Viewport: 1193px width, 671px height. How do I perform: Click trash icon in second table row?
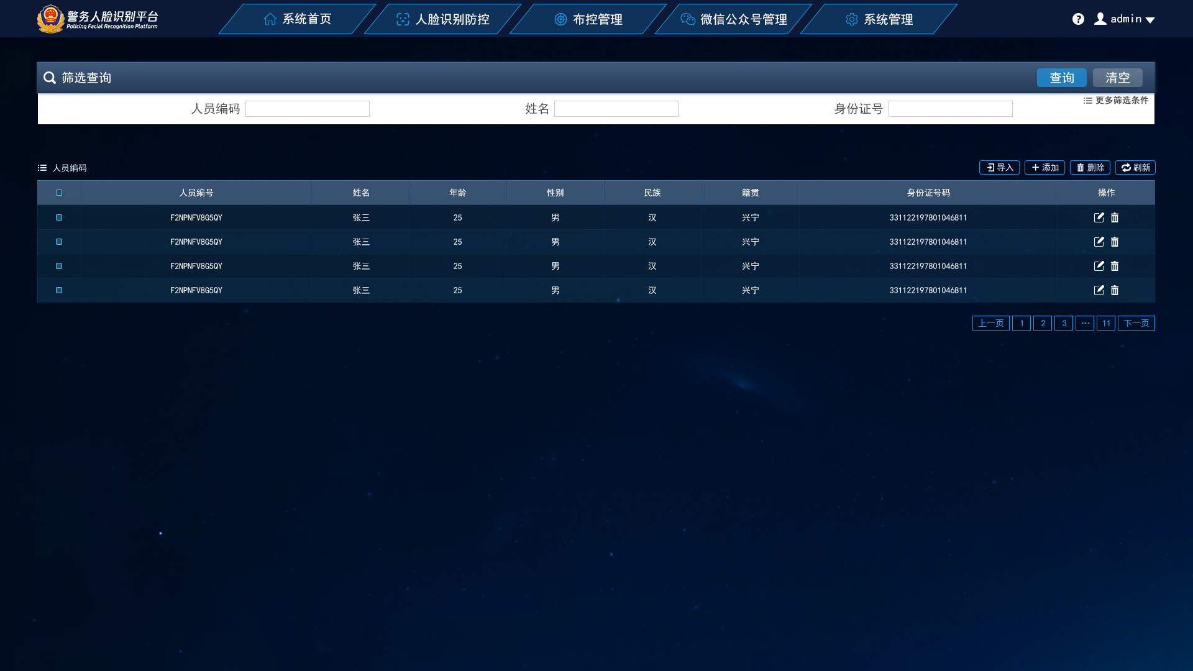coord(1115,242)
